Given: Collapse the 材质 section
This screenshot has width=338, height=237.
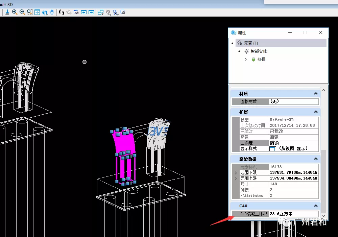Looking at the screenshot, I should 316,94.
